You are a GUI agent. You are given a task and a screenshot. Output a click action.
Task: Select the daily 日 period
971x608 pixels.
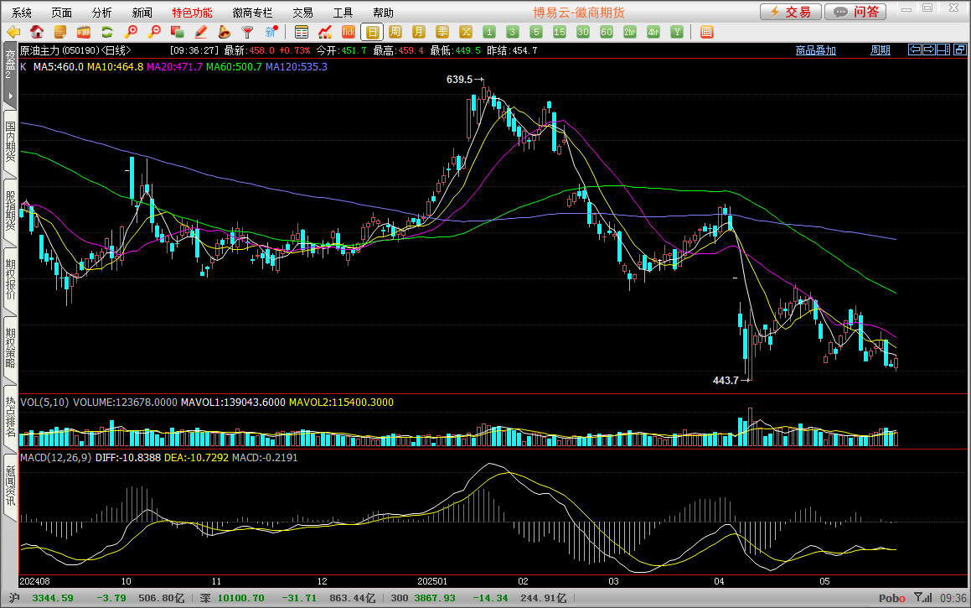(x=372, y=32)
